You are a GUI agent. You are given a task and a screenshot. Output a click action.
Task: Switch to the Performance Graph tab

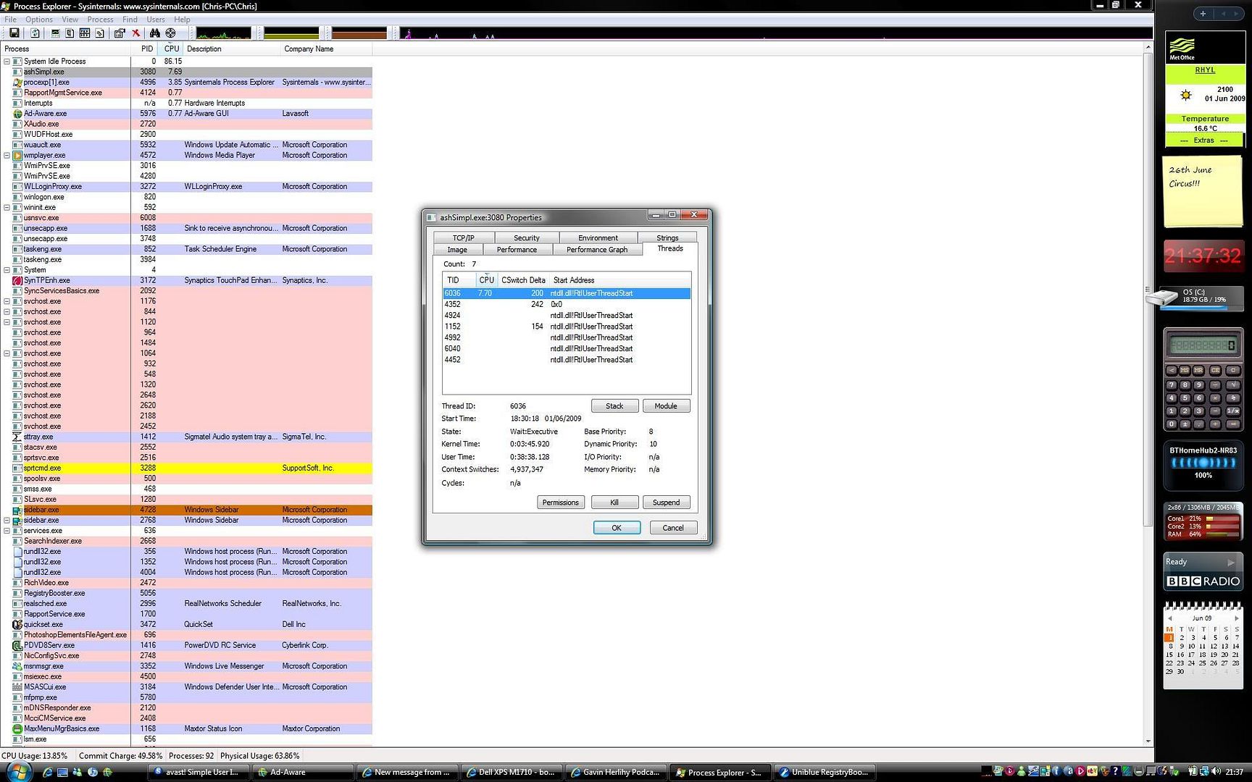[x=597, y=250]
